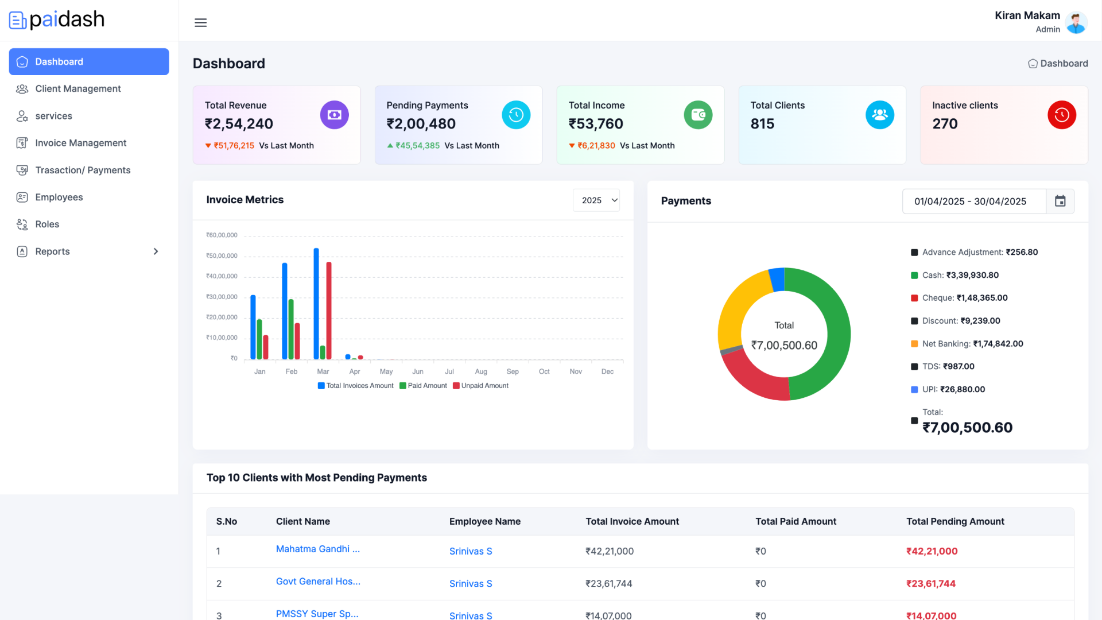
Task: Open Kiran Makam profile avatar
Action: click(x=1076, y=22)
